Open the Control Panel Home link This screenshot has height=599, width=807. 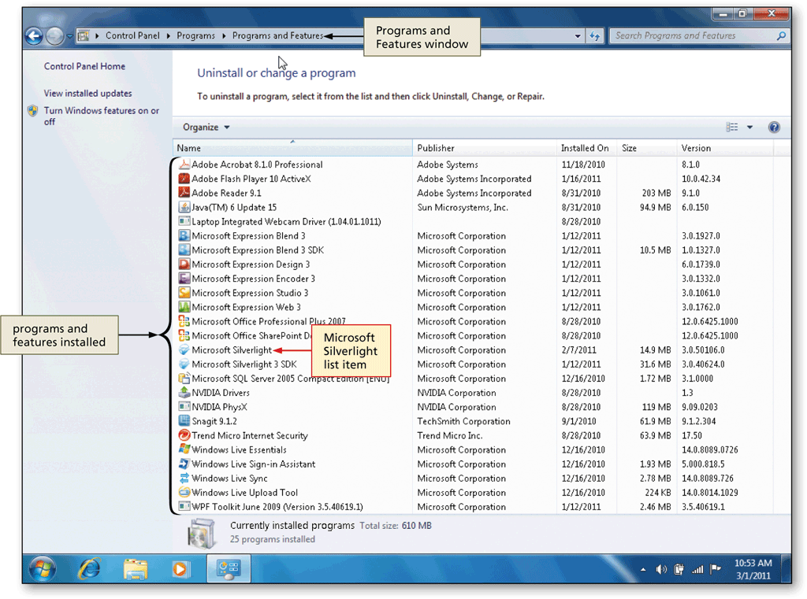coord(84,66)
